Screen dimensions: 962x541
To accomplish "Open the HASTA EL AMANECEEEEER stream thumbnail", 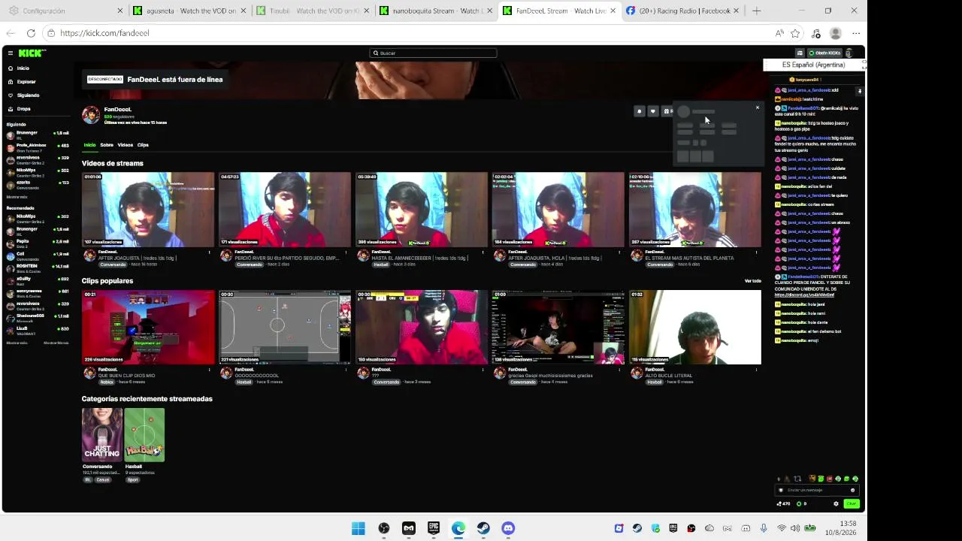I will (x=422, y=210).
